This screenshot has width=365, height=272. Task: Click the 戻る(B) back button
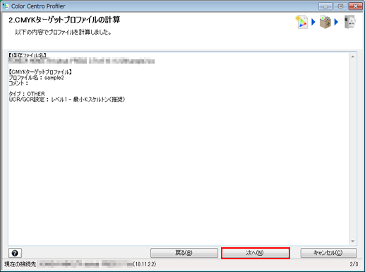(x=184, y=253)
